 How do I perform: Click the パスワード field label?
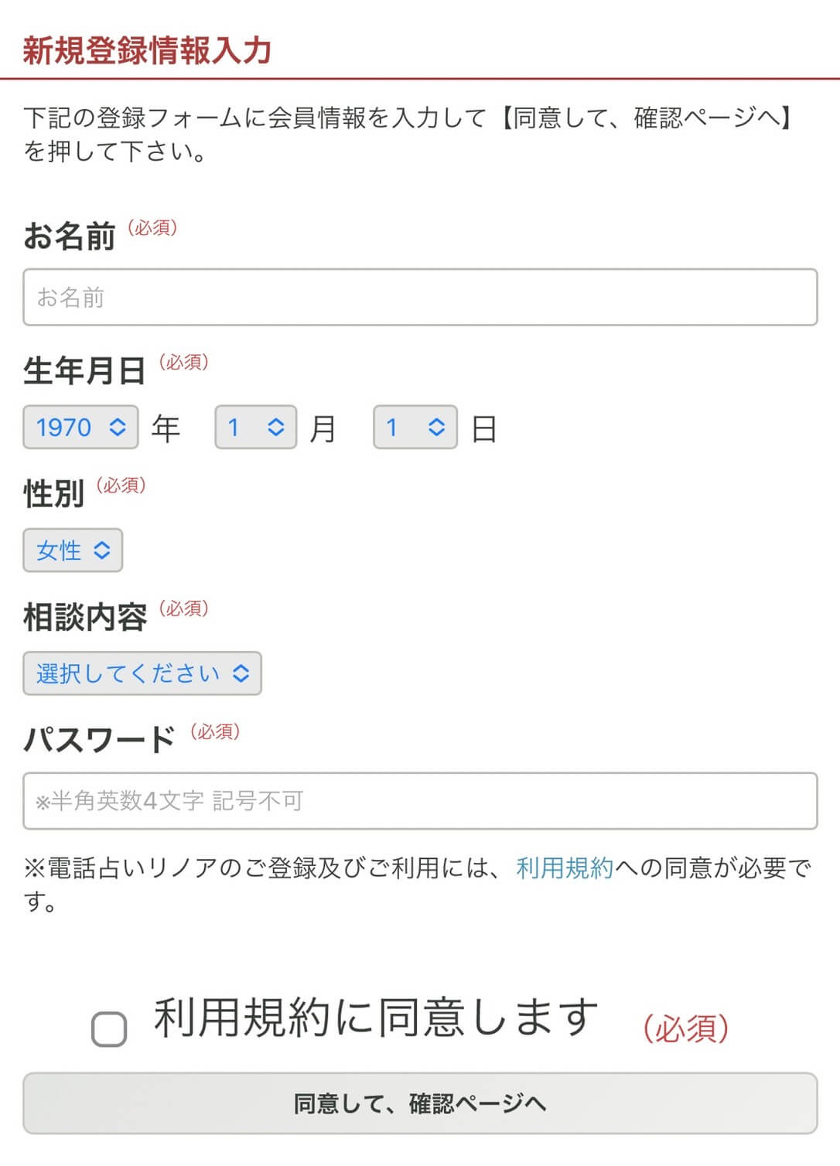[99, 740]
